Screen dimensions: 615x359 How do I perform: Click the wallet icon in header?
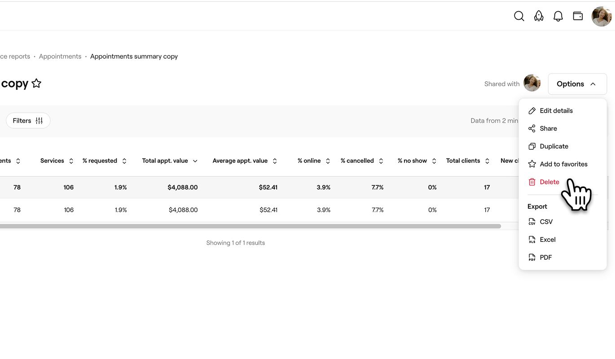click(578, 16)
